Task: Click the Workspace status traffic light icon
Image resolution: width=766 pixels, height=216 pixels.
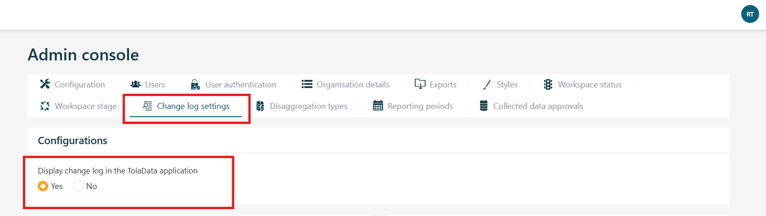Action: pos(548,84)
